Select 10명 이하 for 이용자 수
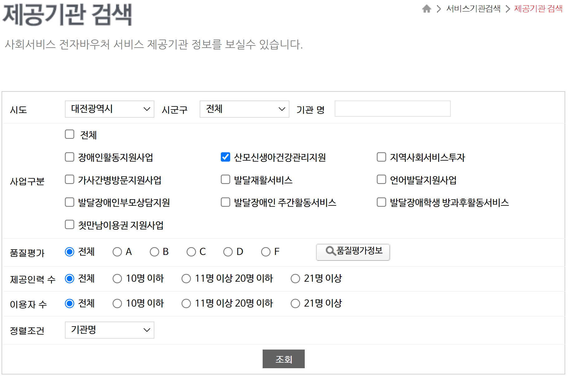 (117, 303)
